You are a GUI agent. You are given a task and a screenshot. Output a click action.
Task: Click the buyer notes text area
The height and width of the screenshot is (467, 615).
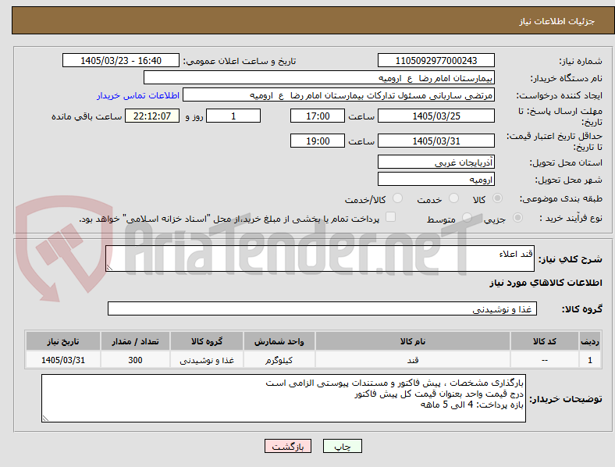click(283, 398)
